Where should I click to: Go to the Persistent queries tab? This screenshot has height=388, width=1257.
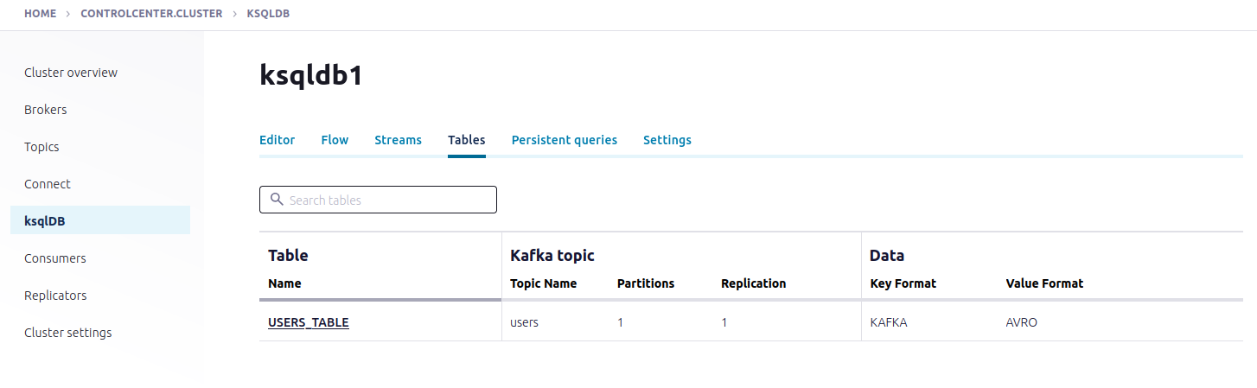[x=565, y=140]
